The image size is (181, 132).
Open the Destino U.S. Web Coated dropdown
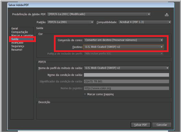pos(124,47)
